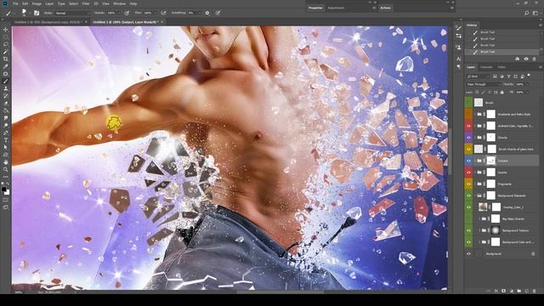
Task: Toggle layer filtering on/off switch
Action: [x=529, y=75]
